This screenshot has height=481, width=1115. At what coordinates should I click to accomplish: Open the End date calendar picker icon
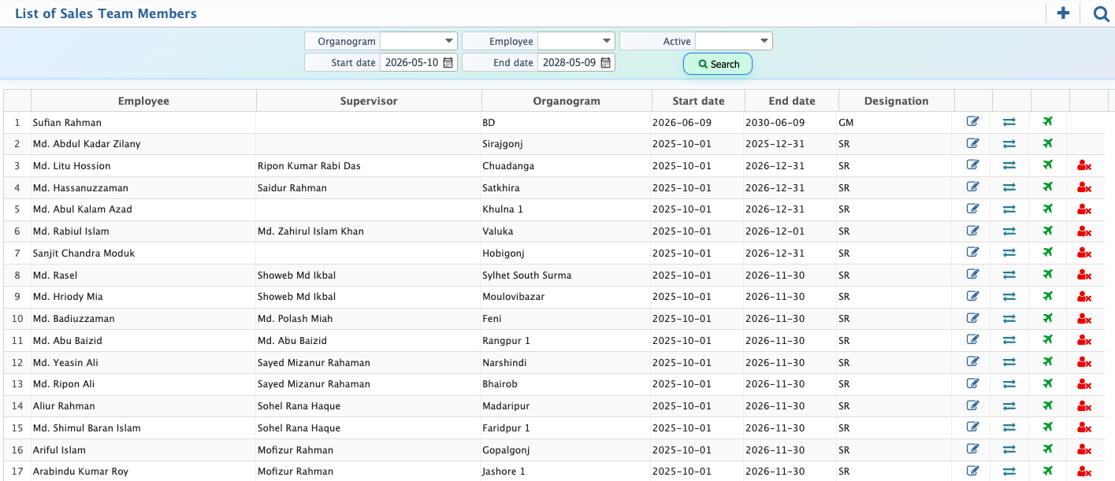click(x=605, y=62)
